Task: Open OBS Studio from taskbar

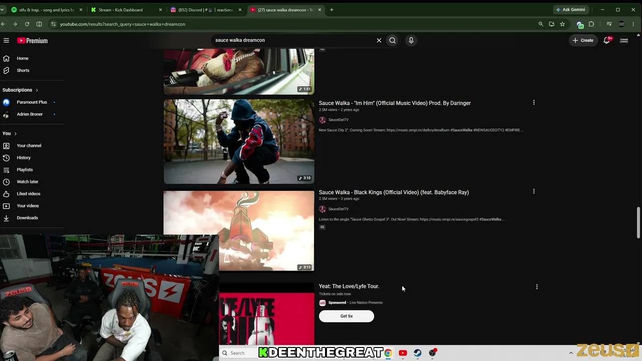Action: coord(432,353)
